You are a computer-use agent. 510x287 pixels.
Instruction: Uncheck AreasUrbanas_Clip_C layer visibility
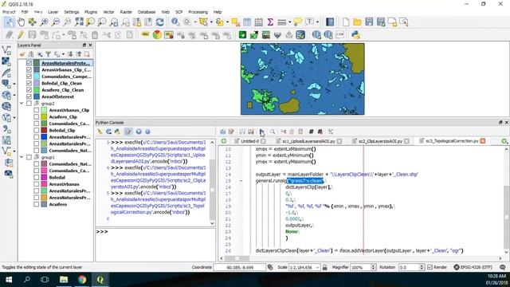tap(29, 69)
